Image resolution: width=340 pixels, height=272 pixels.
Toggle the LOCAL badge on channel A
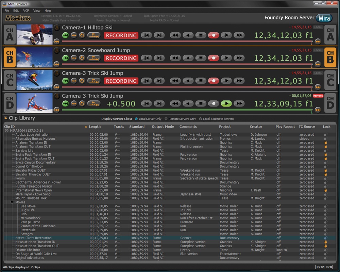(x=318, y=27)
